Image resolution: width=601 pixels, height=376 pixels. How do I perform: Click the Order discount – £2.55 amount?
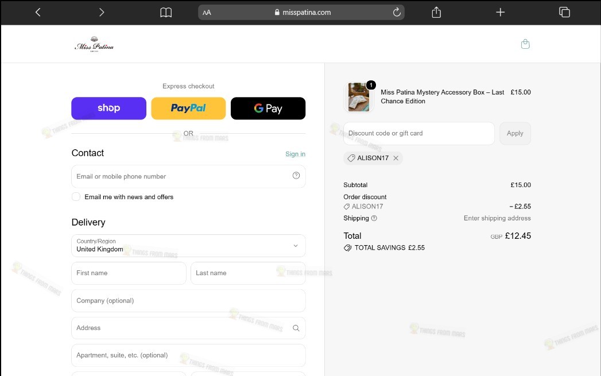(520, 206)
